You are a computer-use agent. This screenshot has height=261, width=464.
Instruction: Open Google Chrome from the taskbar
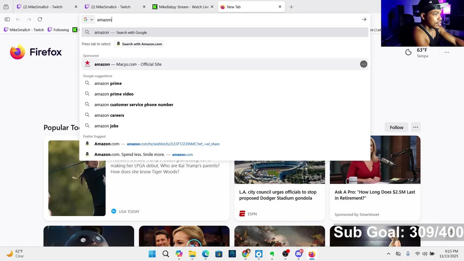click(x=245, y=254)
